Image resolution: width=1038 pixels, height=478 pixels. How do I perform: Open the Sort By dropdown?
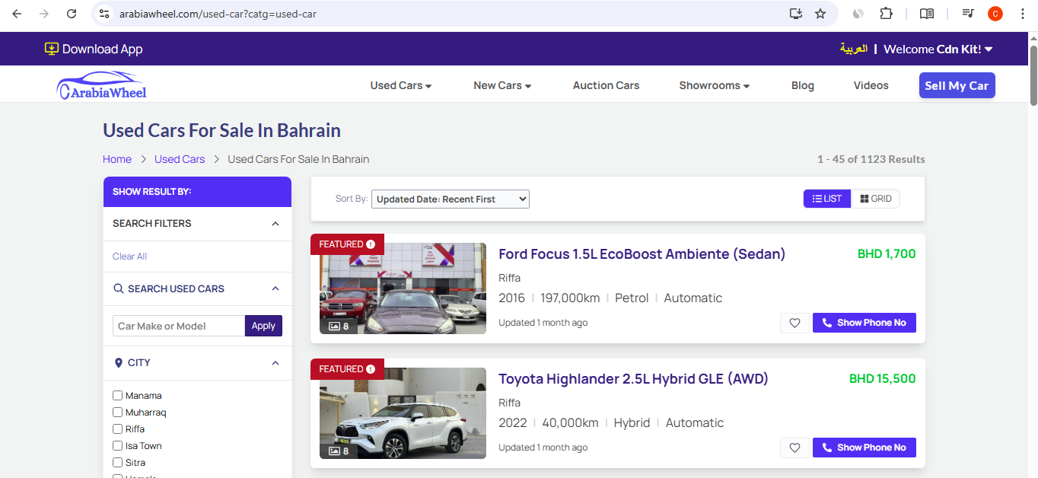coord(450,199)
